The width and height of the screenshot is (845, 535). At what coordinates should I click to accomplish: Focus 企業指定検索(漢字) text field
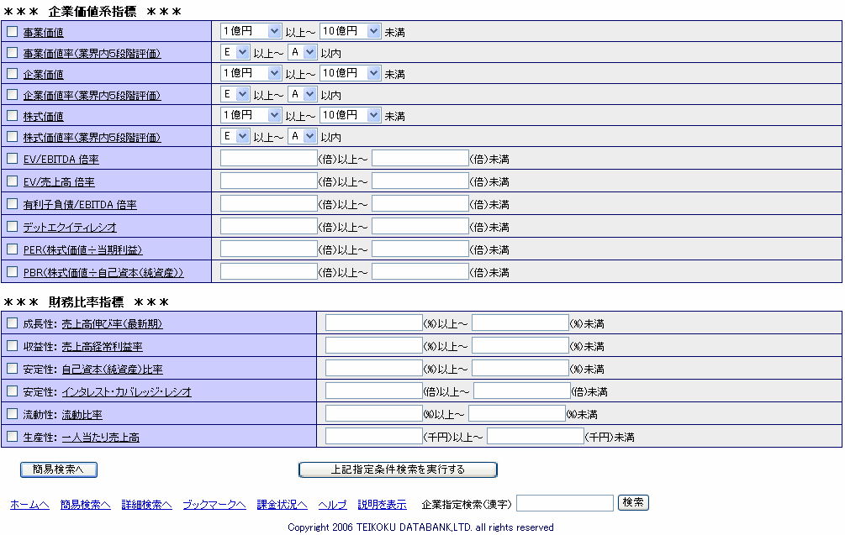tap(565, 503)
